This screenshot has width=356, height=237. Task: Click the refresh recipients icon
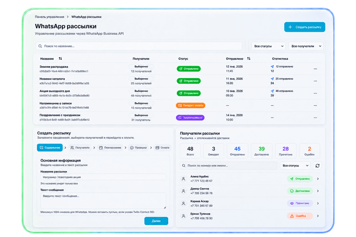coord(317,166)
